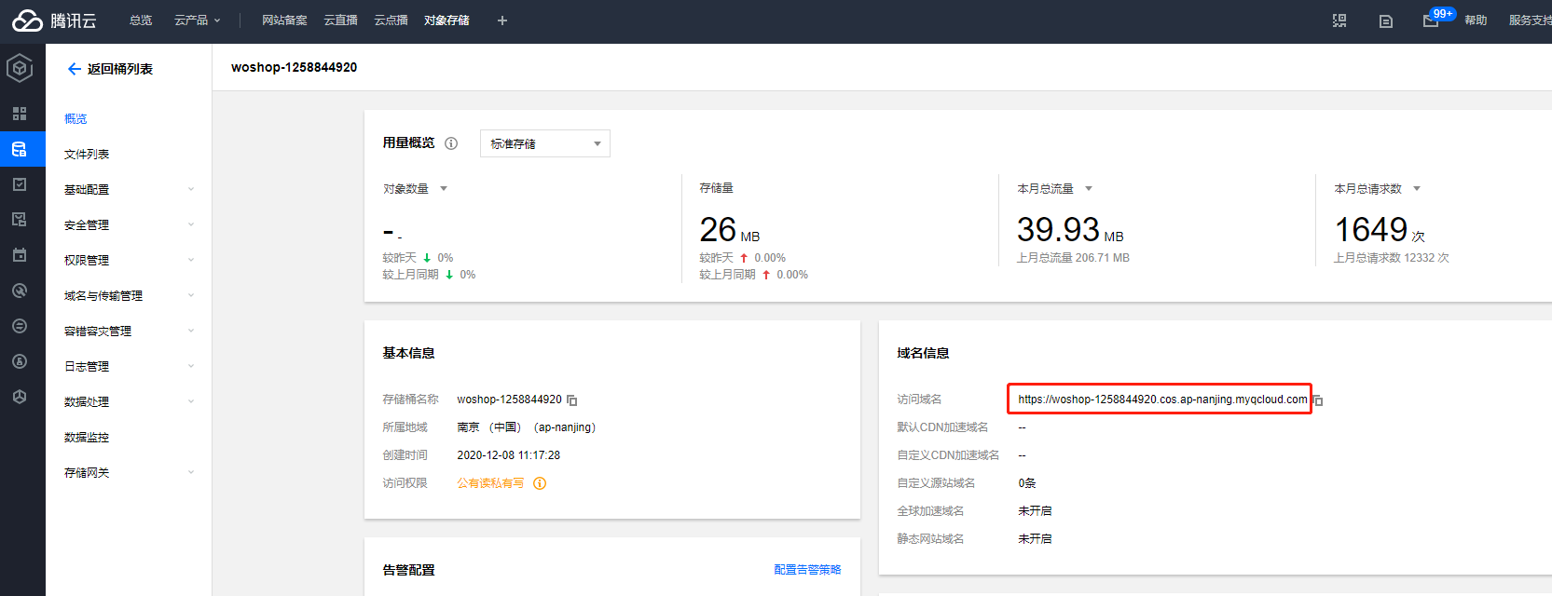The width and height of the screenshot is (1552, 596).
Task: Click the 帮助 link in top bar
Action: click(x=1476, y=20)
